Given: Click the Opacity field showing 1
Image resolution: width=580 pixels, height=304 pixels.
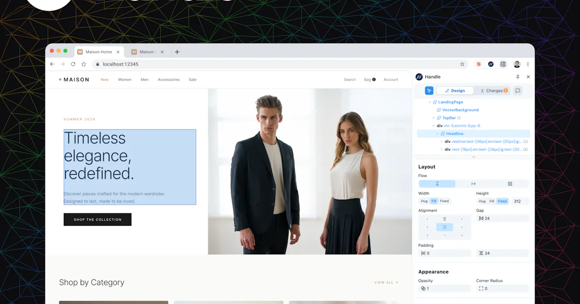Looking at the screenshot, I should coord(445,289).
